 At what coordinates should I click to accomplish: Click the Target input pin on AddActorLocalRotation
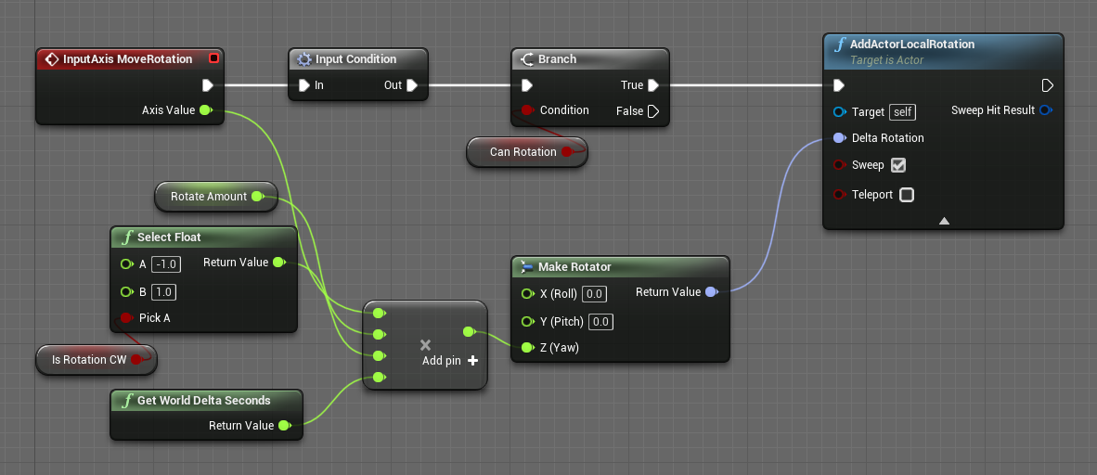click(839, 112)
